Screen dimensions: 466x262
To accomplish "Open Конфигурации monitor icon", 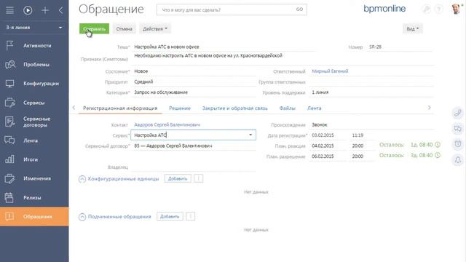I will tap(9, 84).
